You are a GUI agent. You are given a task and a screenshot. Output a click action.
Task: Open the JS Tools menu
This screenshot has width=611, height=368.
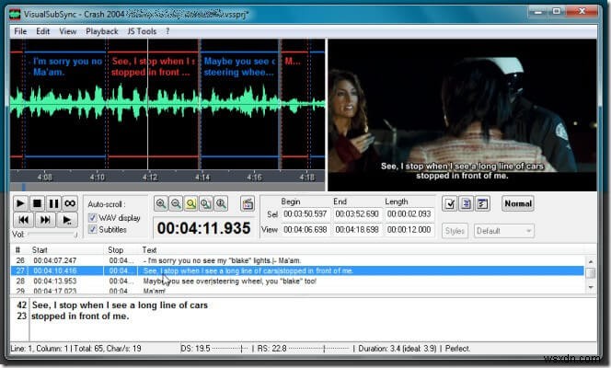[x=142, y=31]
